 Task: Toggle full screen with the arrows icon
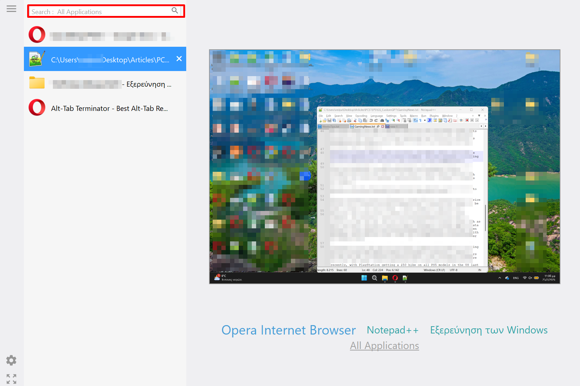[11, 379]
